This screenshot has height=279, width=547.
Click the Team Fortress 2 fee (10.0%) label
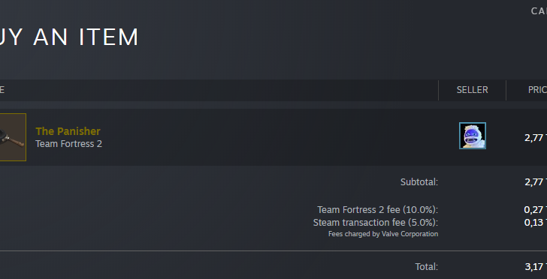377,210
